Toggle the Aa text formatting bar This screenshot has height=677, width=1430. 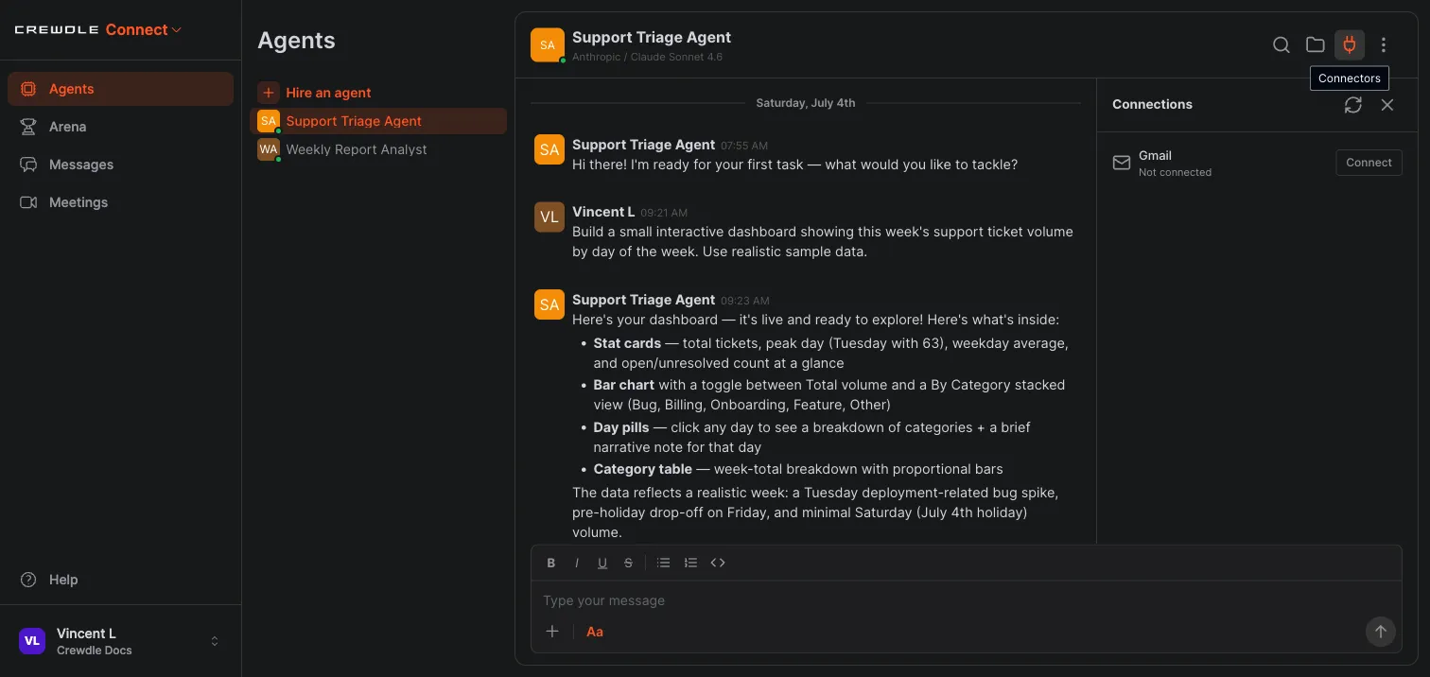595,632
